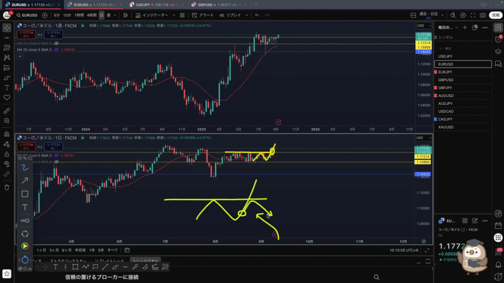Open the EURUSD symbol search box

pos(28,15)
